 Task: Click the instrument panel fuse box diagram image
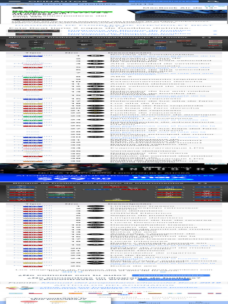tap(114, 193)
